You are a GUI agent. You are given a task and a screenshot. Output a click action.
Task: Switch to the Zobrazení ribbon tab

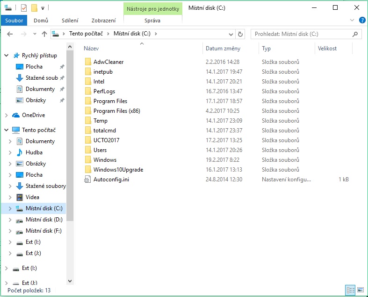tap(103, 21)
